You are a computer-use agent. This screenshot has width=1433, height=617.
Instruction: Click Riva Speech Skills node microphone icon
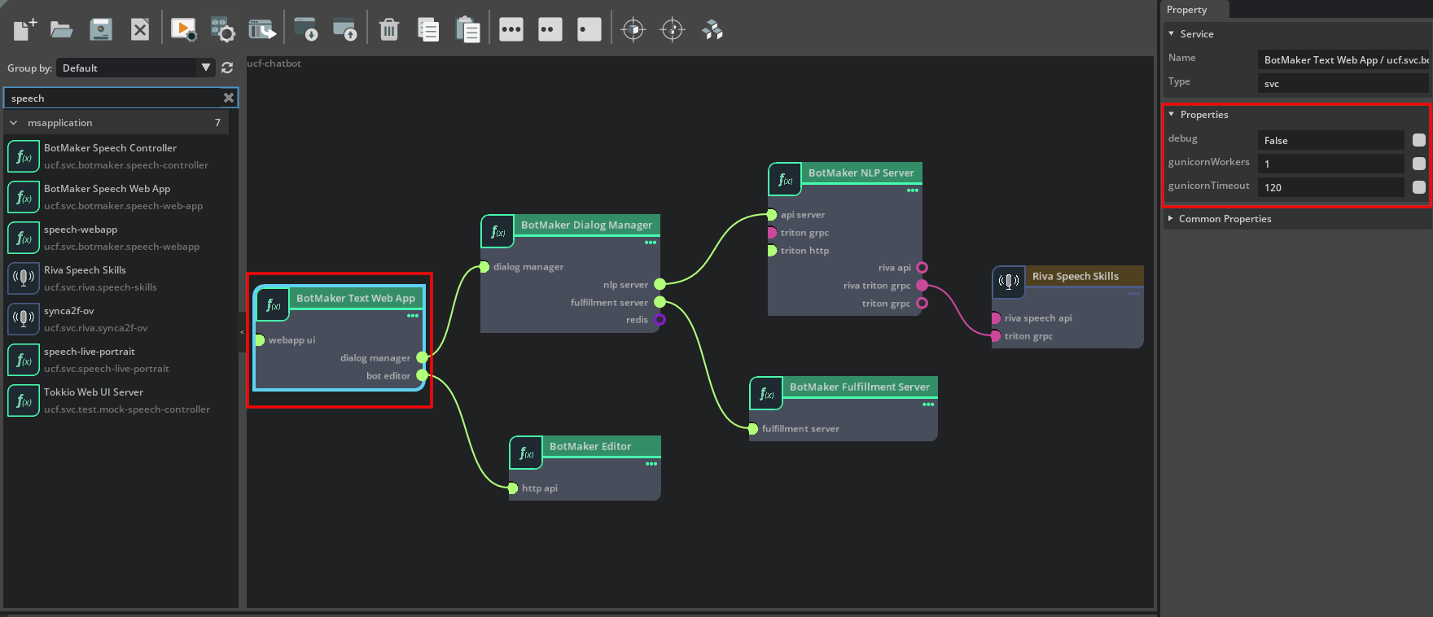[1009, 282]
